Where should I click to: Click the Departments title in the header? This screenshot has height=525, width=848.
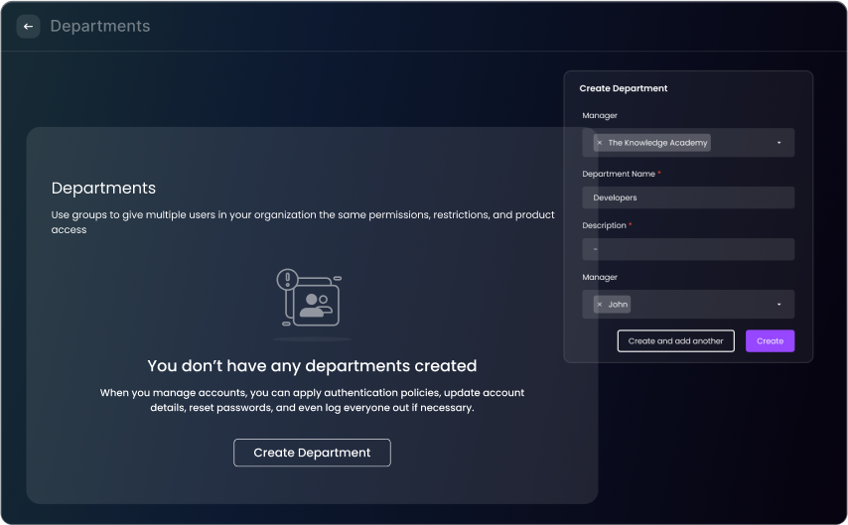pyautogui.click(x=100, y=27)
